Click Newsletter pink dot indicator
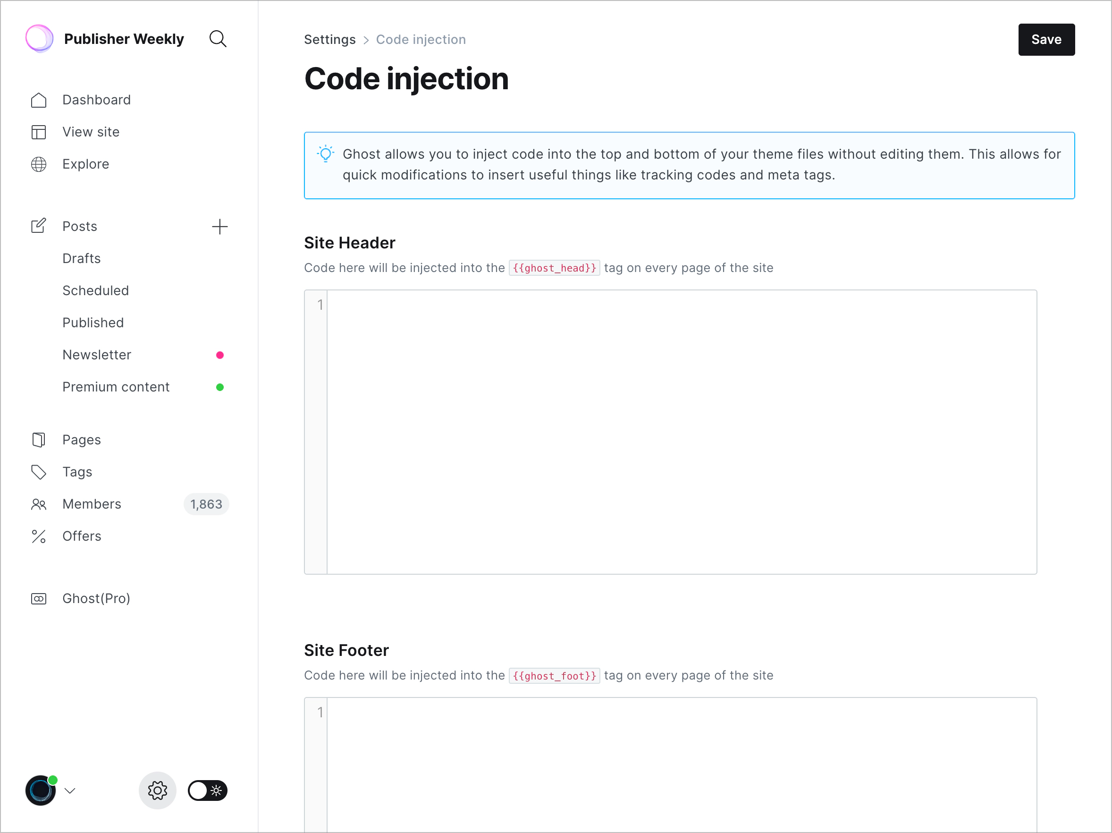Image resolution: width=1112 pixels, height=833 pixels. pyautogui.click(x=219, y=355)
